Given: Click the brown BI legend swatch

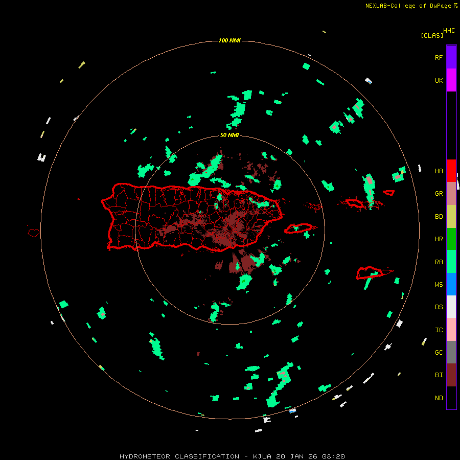Looking at the screenshot, I should point(451,375).
